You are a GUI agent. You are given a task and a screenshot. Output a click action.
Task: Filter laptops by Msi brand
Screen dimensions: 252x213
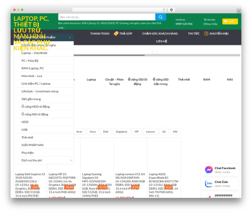coord(175,131)
